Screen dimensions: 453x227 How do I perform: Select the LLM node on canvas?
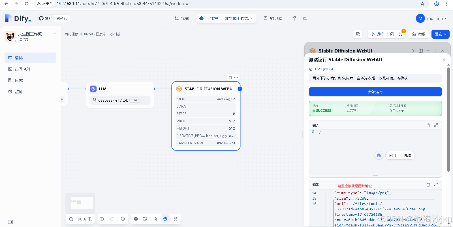[x=120, y=95]
